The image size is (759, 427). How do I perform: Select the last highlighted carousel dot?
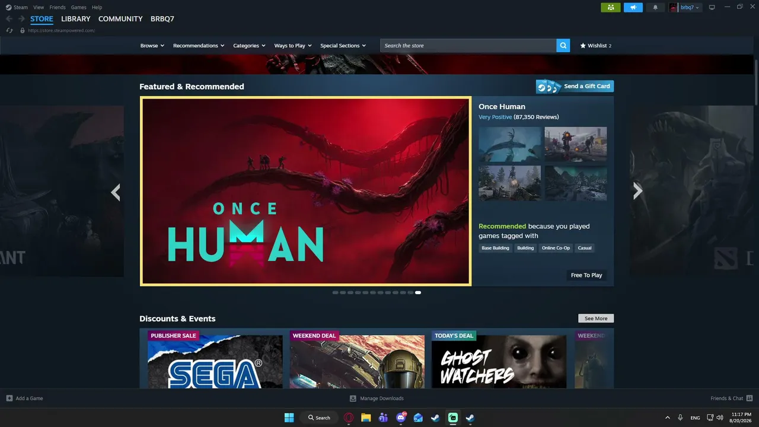point(418,292)
